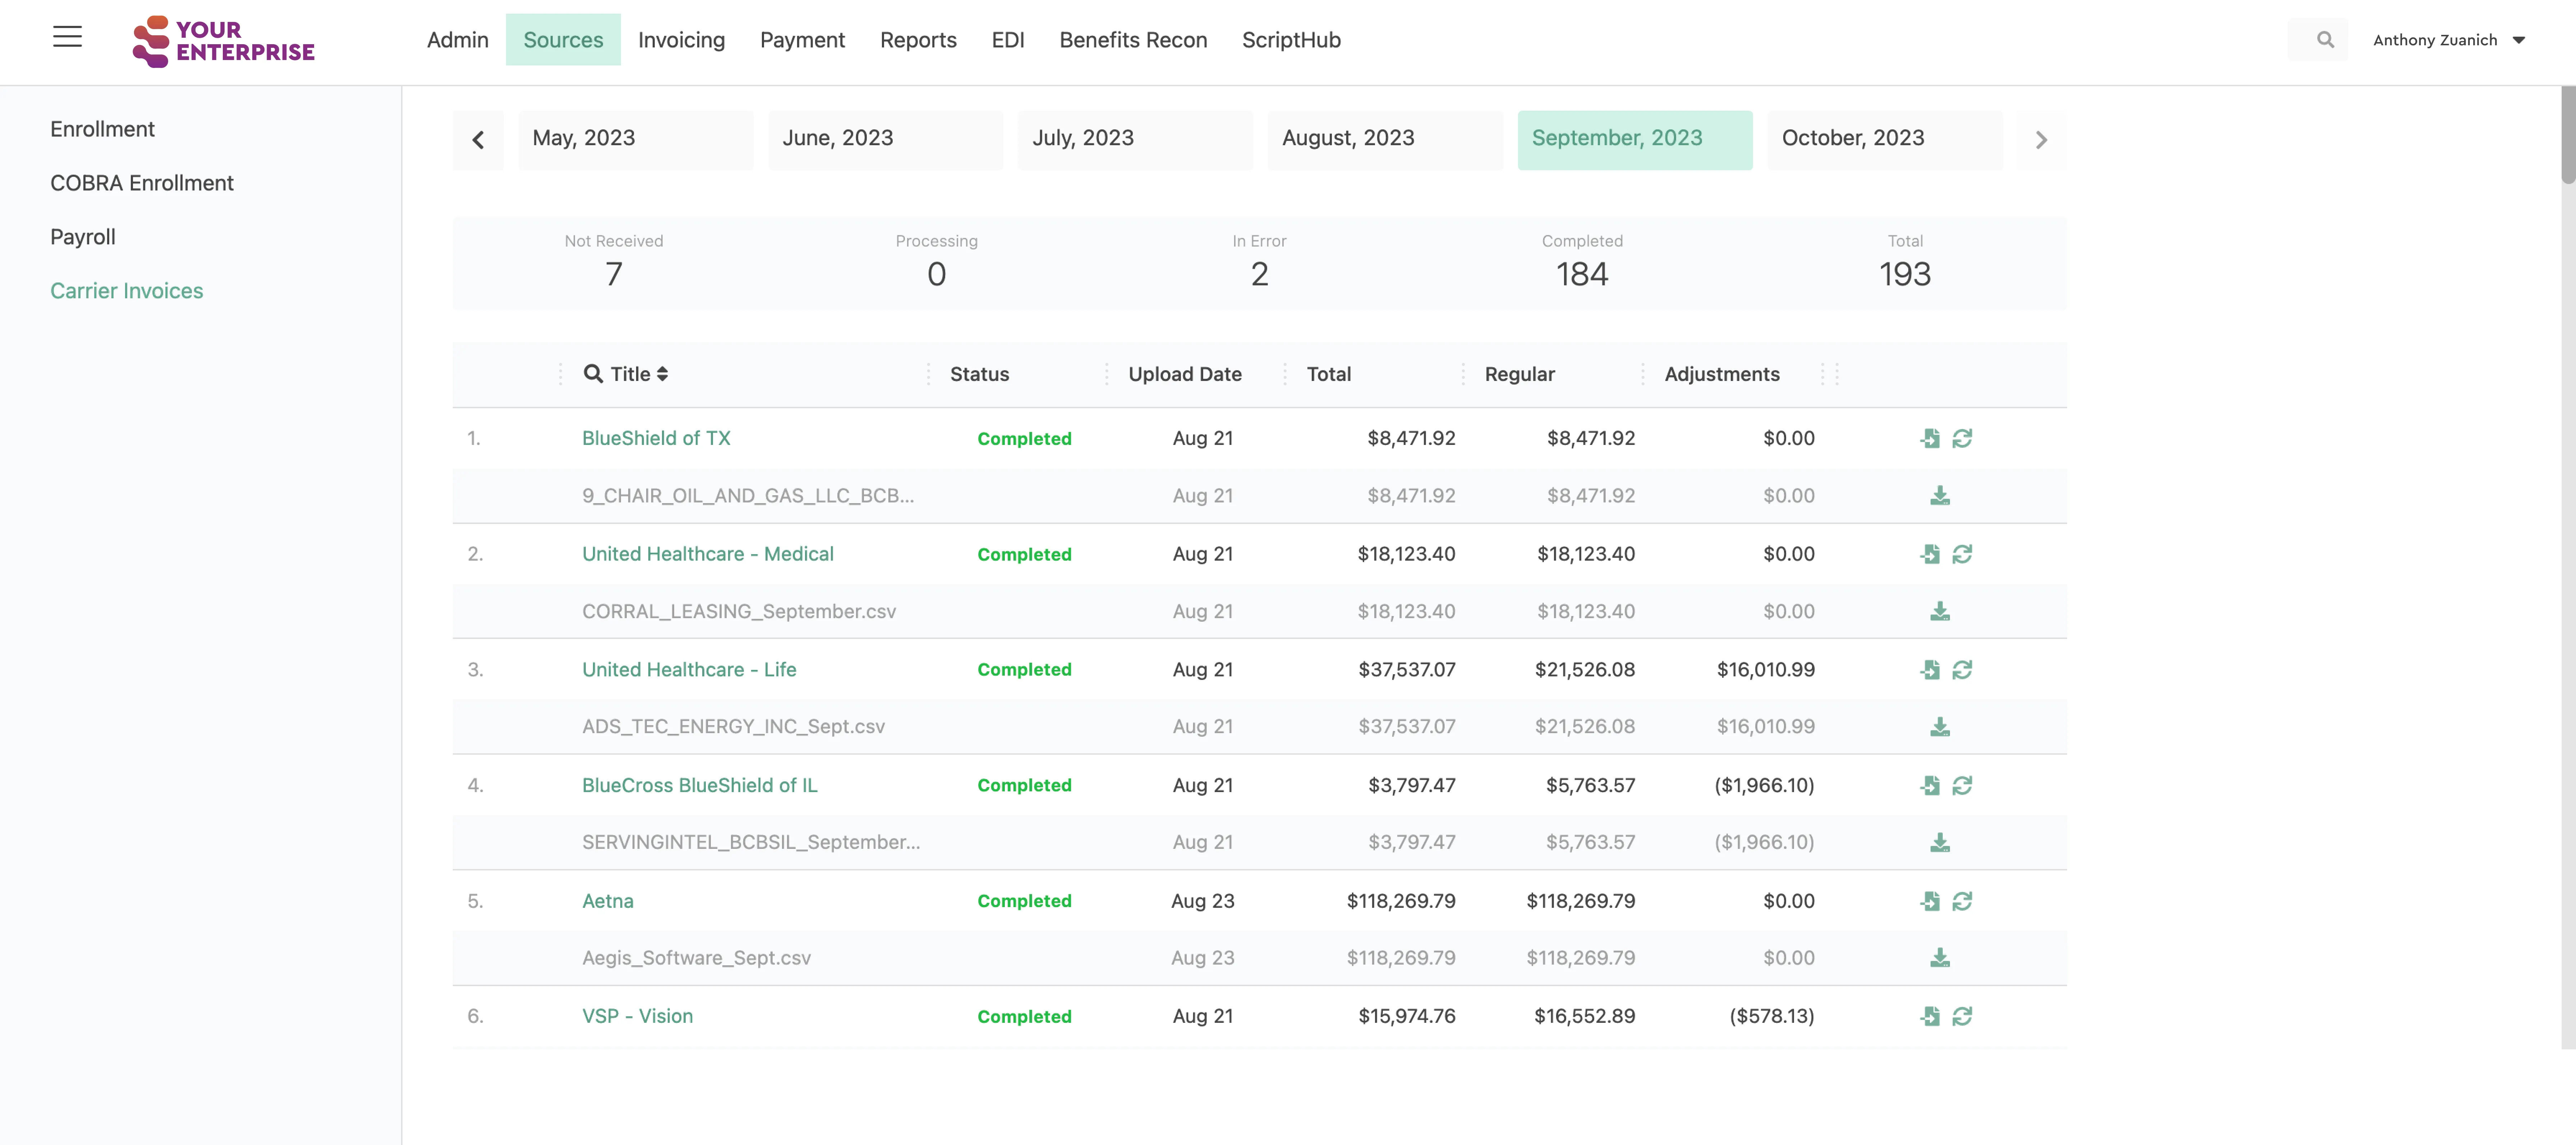Open the Invoicing menu item
The width and height of the screenshot is (2576, 1145).
(x=681, y=40)
